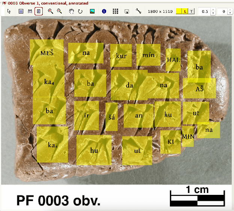Toggle the gray T text button
This screenshot has height=211, width=234.
(192, 12)
